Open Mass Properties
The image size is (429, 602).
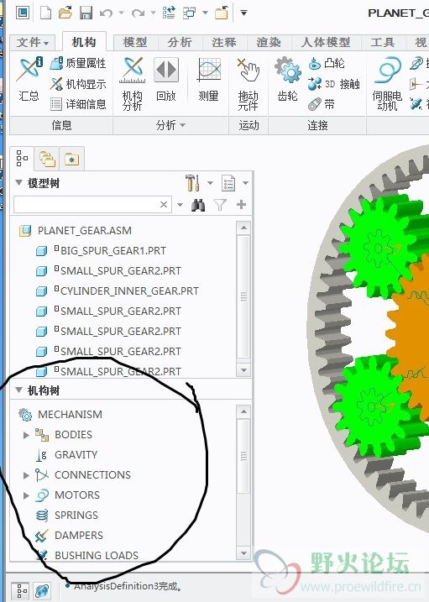click(78, 63)
